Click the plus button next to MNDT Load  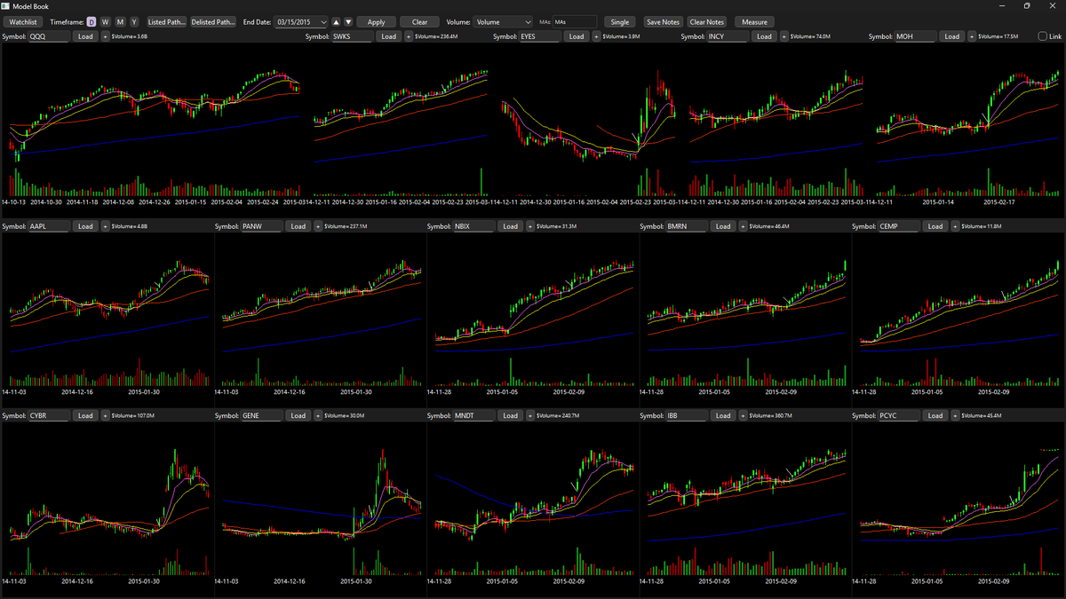[530, 415]
